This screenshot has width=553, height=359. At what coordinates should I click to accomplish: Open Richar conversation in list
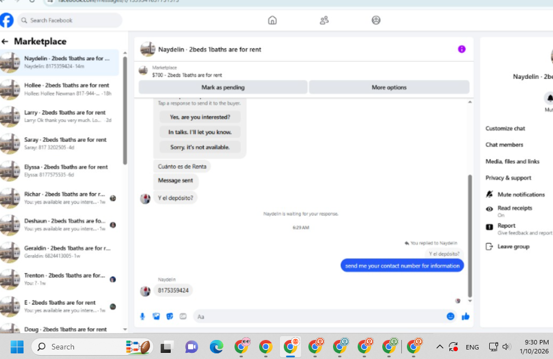point(59,198)
